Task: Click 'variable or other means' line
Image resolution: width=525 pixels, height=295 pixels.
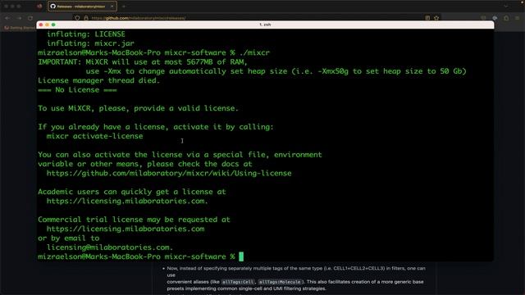Action: click(145, 164)
